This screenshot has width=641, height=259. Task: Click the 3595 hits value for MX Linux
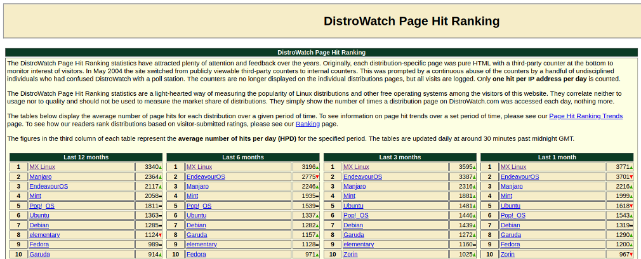tap(466, 166)
